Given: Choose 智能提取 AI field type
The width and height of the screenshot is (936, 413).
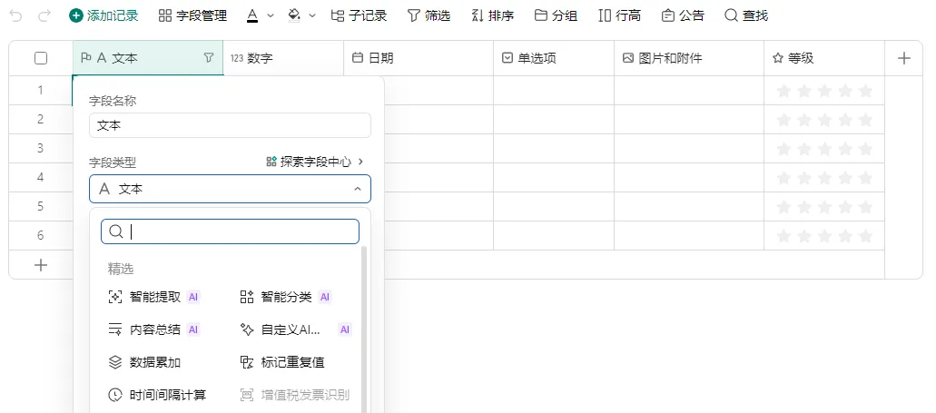Looking at the screenshot, I should pyautogui.click(x=154, y=297).
